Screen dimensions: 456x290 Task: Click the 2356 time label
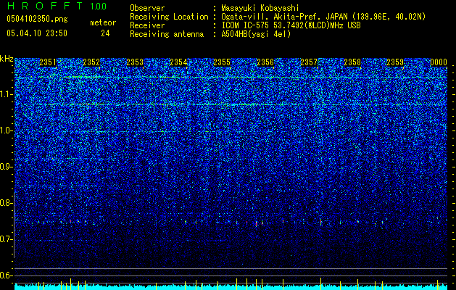click(265, 62)
